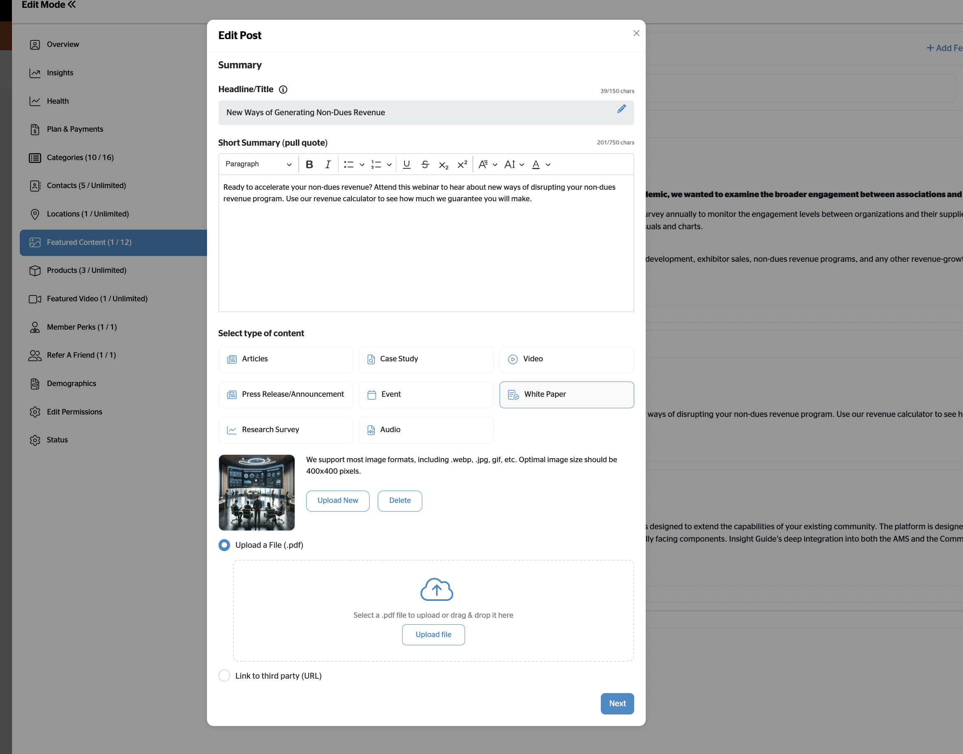Toggle bold formatting in summary editor
The width and height of the screenshot is (963, 754).
pos(309,165)
